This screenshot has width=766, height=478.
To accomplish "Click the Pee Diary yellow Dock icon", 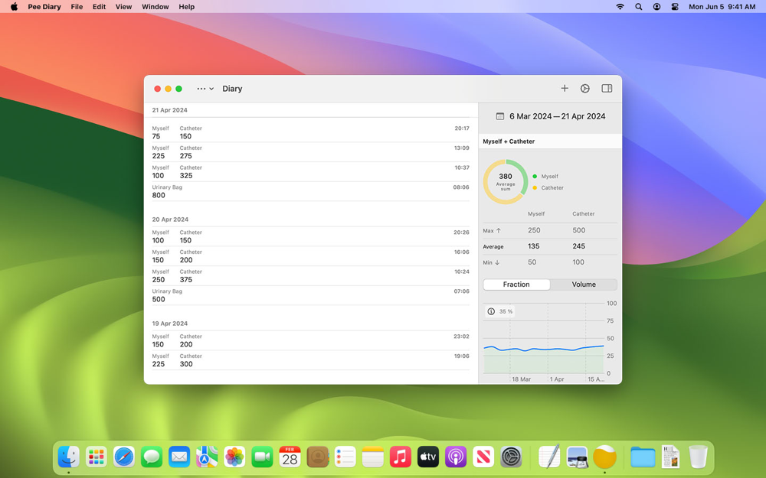I will click(x=604, y=457).
